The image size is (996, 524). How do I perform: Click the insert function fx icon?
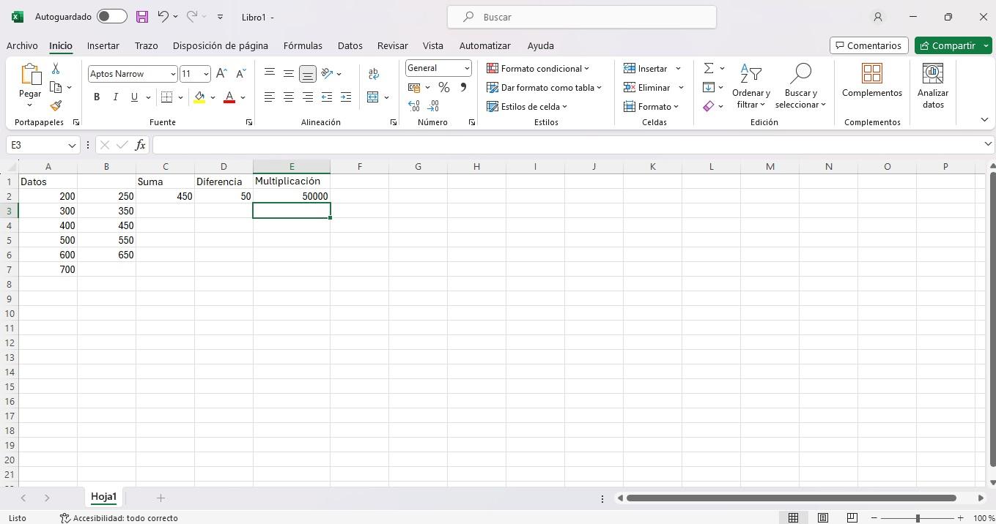140,145
